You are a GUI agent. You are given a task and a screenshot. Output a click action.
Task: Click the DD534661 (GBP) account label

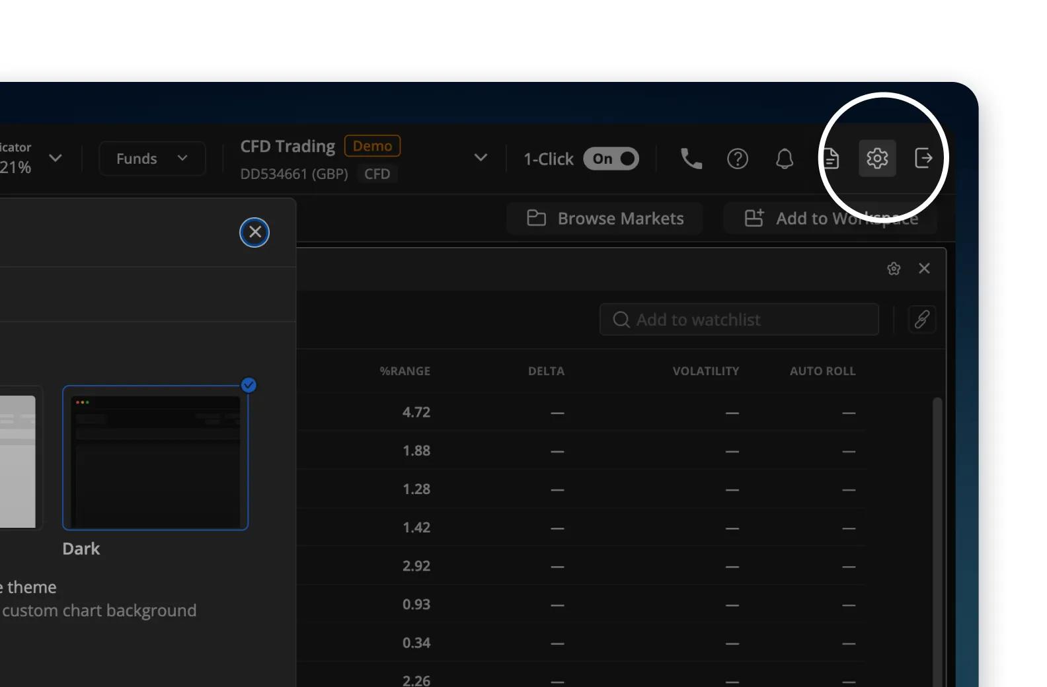(294, 174)
